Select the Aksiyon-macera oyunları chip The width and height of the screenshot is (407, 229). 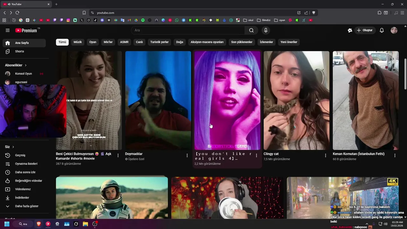[x=207, y=42]
